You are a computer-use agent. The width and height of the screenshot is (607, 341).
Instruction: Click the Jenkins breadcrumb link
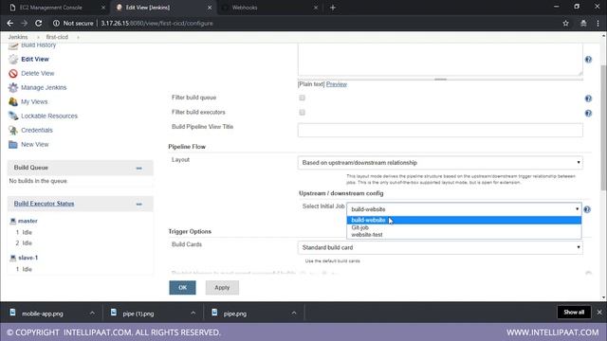[18, 37]
